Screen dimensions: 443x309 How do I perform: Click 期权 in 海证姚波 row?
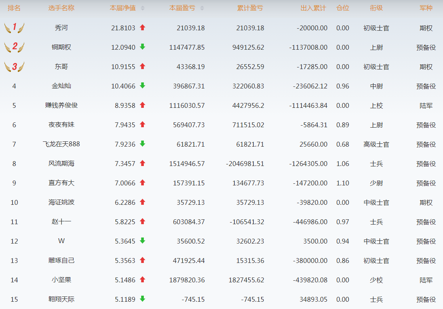click(x=426, y=202)
